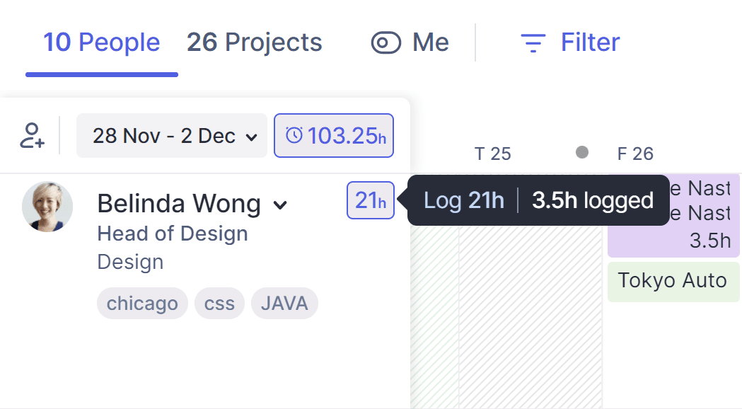Screen dimensions: 742x409
Task: Click the 103.25h total hours button
Action: click(334, 135)
